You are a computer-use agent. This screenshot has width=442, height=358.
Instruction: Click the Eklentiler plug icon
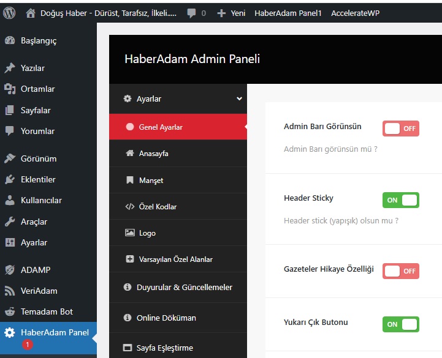coord(10,179)
